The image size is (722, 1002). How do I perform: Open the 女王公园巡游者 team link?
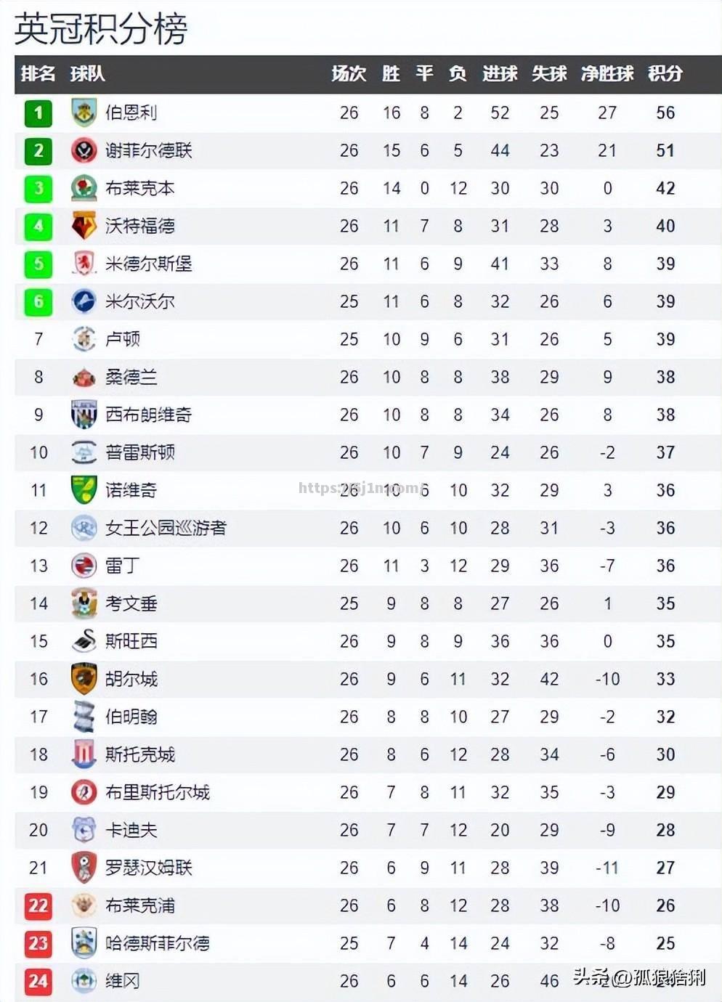[x=166, y=528]
